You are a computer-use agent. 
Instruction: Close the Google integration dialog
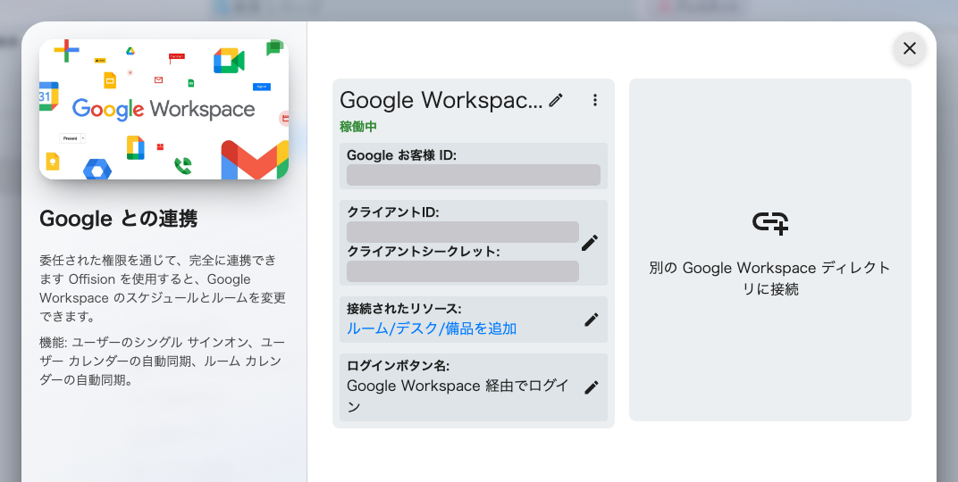point(910,48)
